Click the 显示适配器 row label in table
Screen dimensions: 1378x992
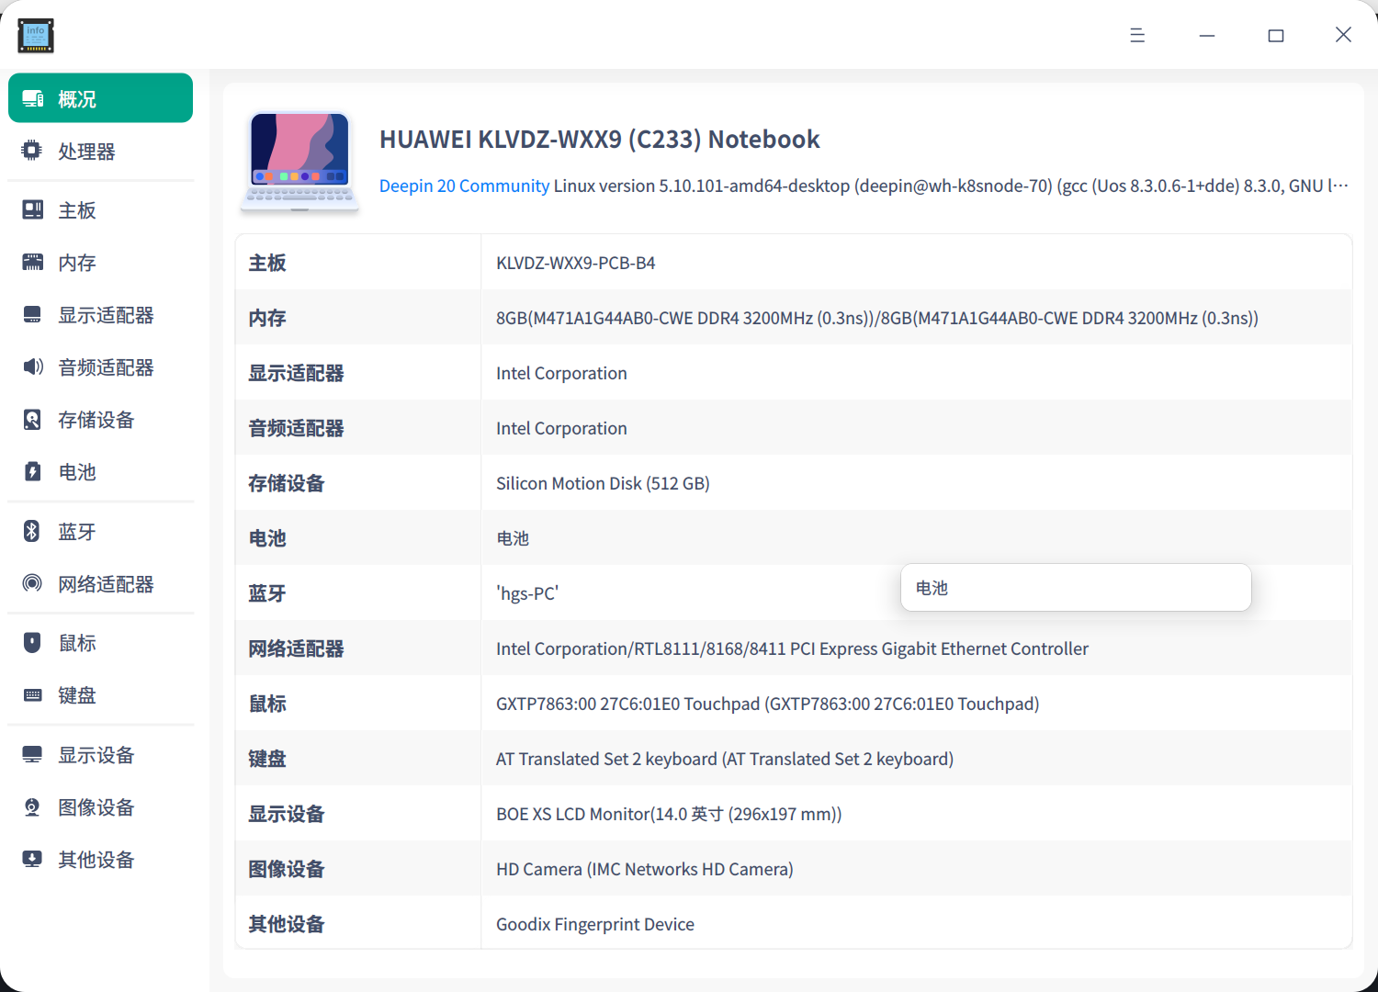[296, 373]
